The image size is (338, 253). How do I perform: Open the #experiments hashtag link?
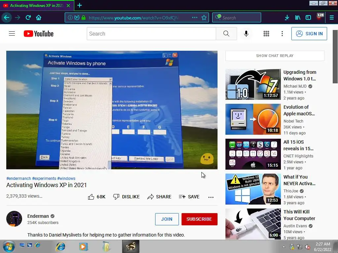click(44, 178)
